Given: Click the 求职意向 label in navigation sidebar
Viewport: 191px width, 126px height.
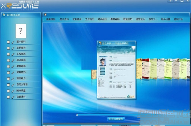Looking at the screenshot, I should coord(21,48).
